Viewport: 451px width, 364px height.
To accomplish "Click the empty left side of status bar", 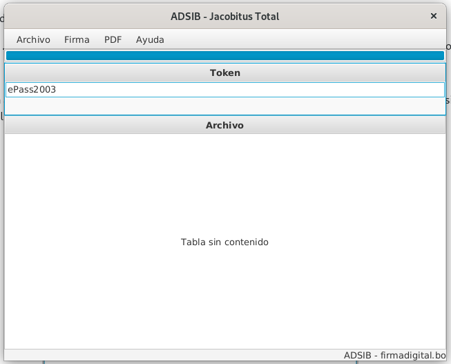I will coord(104,355).
